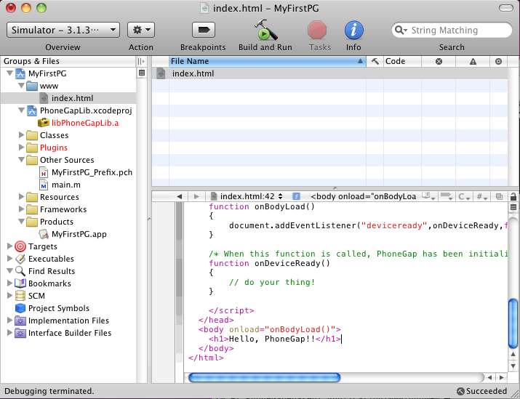Open the editor breakpoints popup icon

[447, 196]
